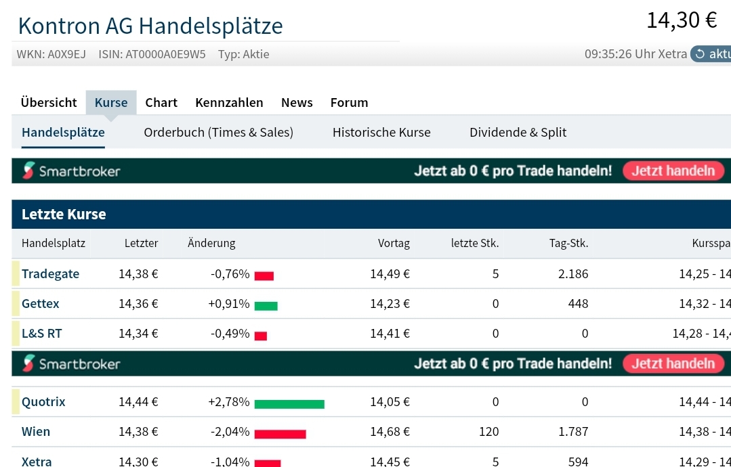Click the green change bar for Gettex
Image resolution: width=731 pixels, height=467 pixels.
tap(265, 305)
